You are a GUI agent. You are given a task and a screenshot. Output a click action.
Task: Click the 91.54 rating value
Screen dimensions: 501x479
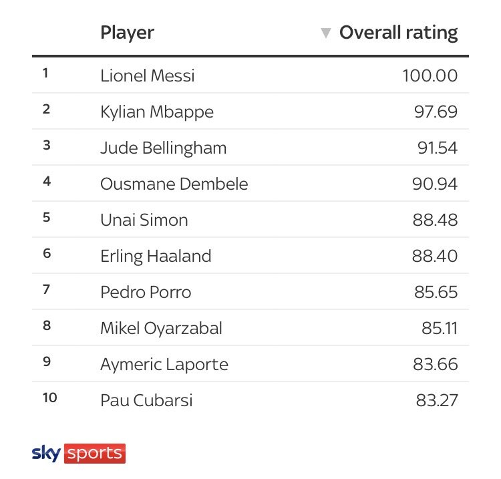coord(438,148)
